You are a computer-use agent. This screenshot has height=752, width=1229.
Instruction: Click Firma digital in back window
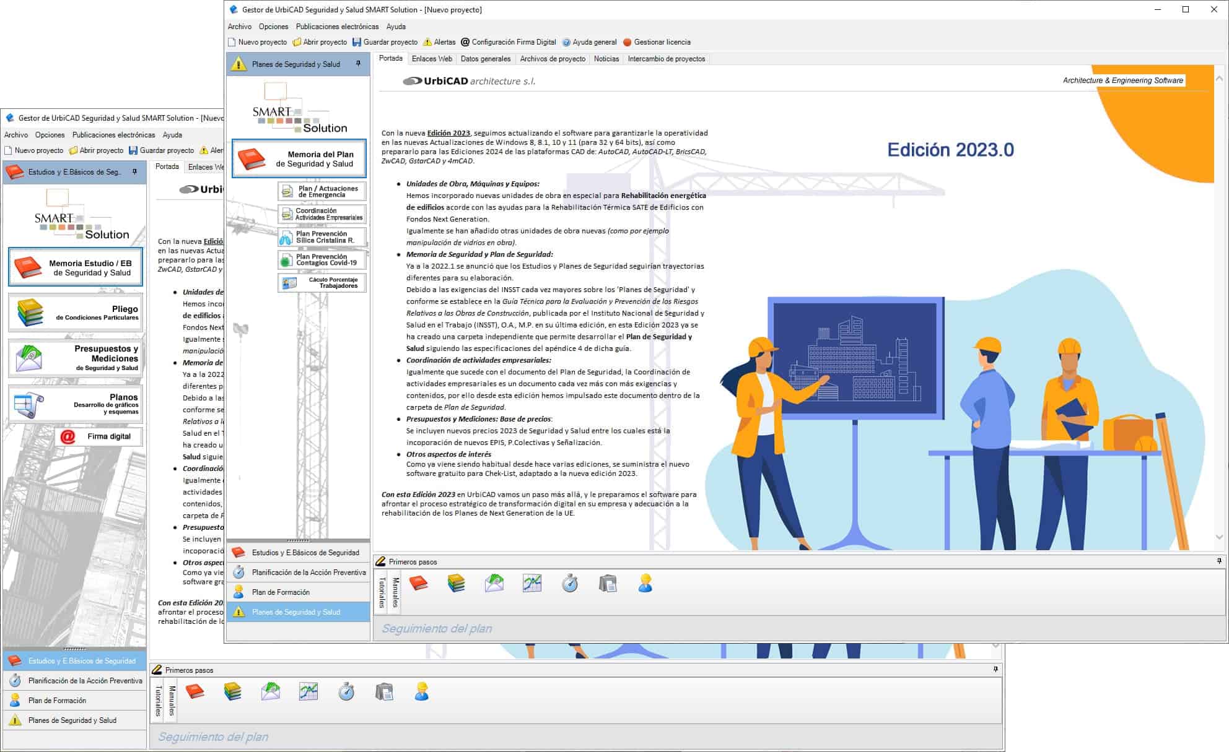click(98, 436)
